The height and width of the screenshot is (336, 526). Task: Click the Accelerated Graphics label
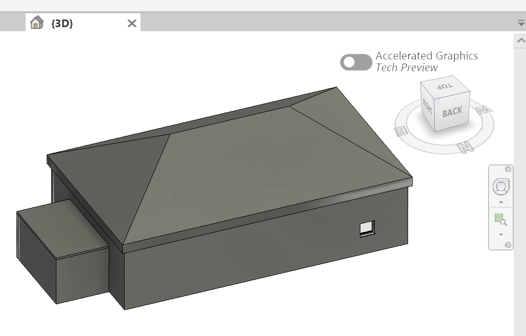[427, 55]
